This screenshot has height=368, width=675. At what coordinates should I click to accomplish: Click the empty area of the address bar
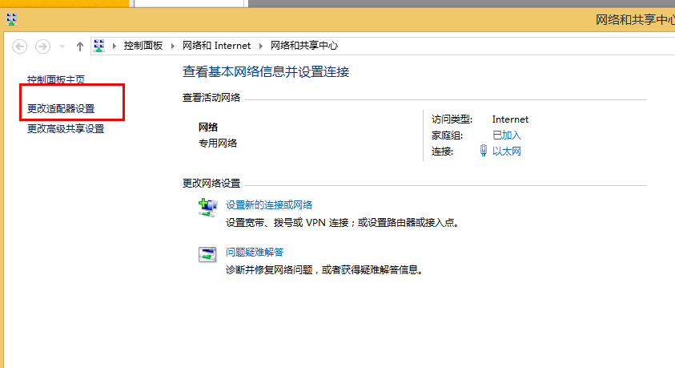click(x=496, y=47)
